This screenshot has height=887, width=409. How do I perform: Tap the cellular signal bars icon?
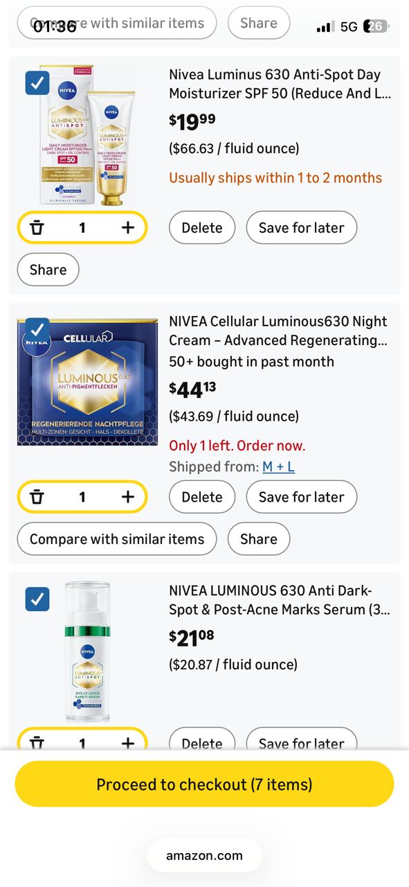325,27
